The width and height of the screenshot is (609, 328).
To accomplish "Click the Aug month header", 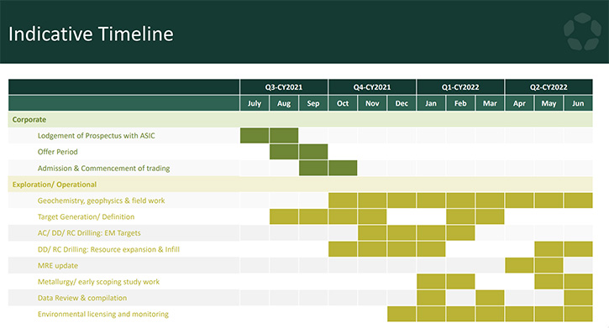I will tap(284, 103).
